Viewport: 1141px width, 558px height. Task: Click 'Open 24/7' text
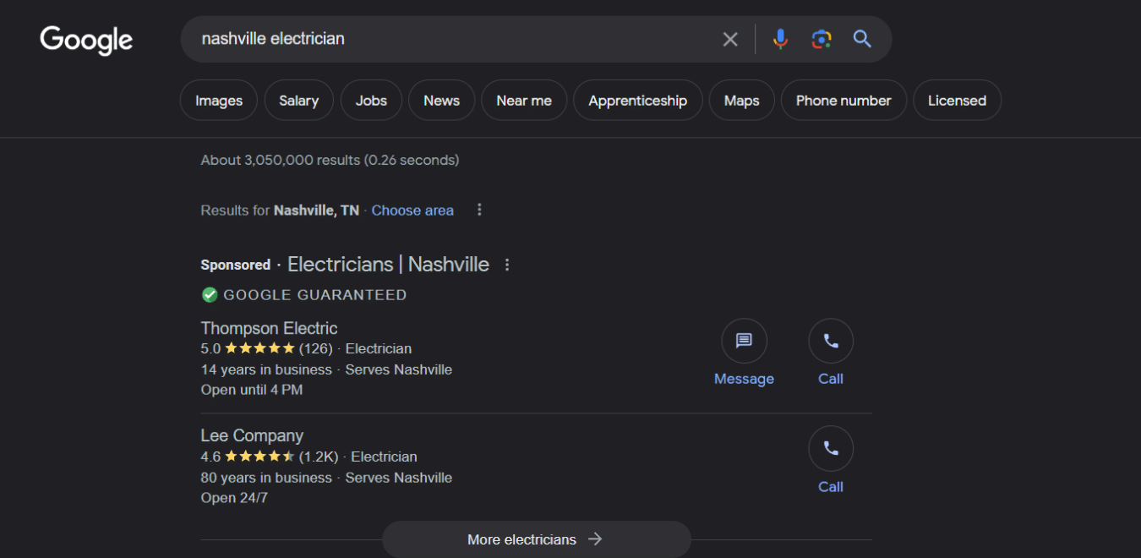point(234,498)
